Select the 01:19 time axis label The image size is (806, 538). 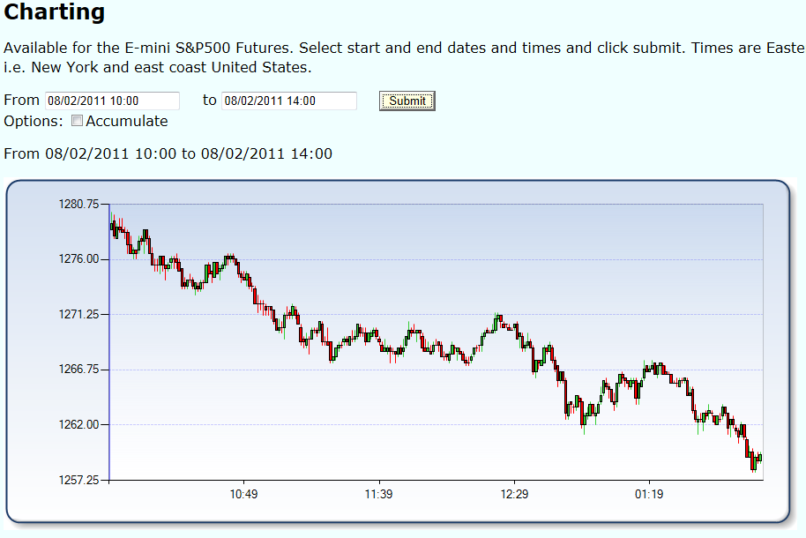click(649, 494)
